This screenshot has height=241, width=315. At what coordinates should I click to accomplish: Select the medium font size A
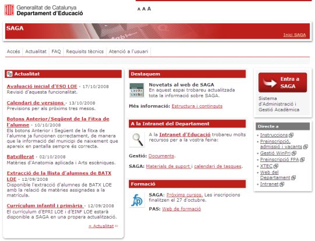143,9
